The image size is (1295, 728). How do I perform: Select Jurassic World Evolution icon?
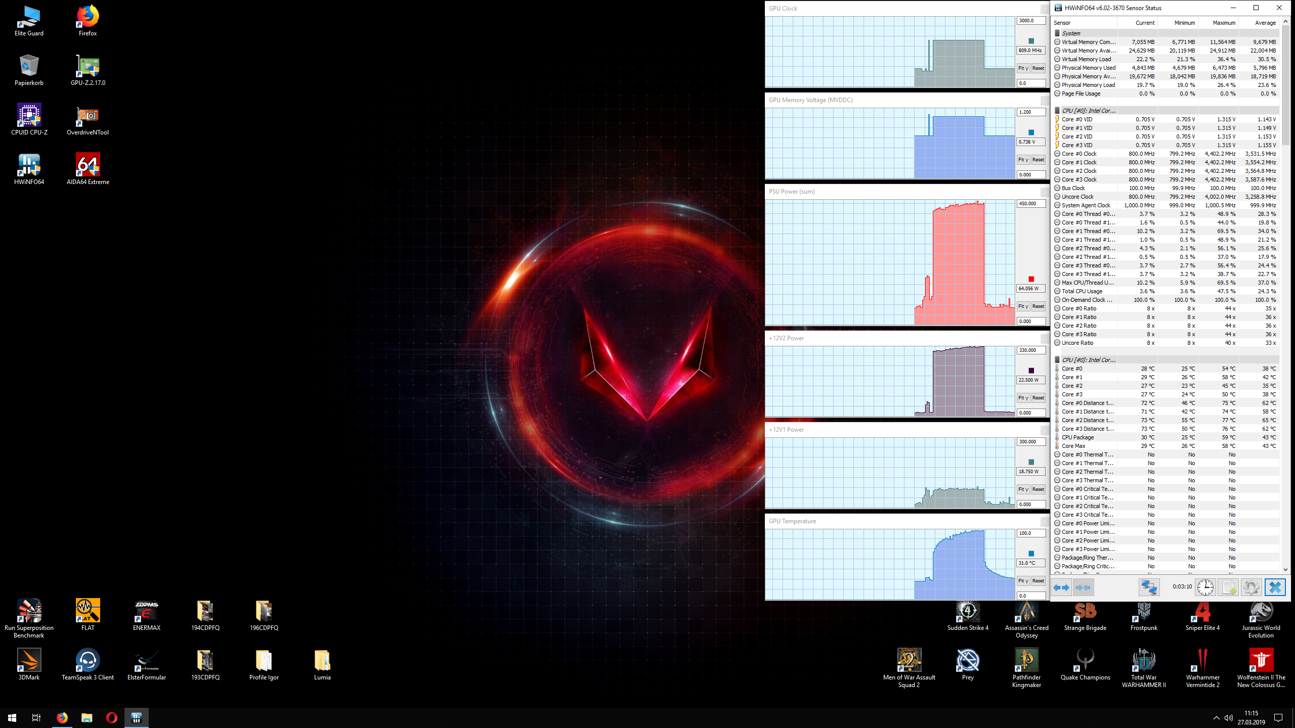pyautogui.click(x=1261, y=619)
